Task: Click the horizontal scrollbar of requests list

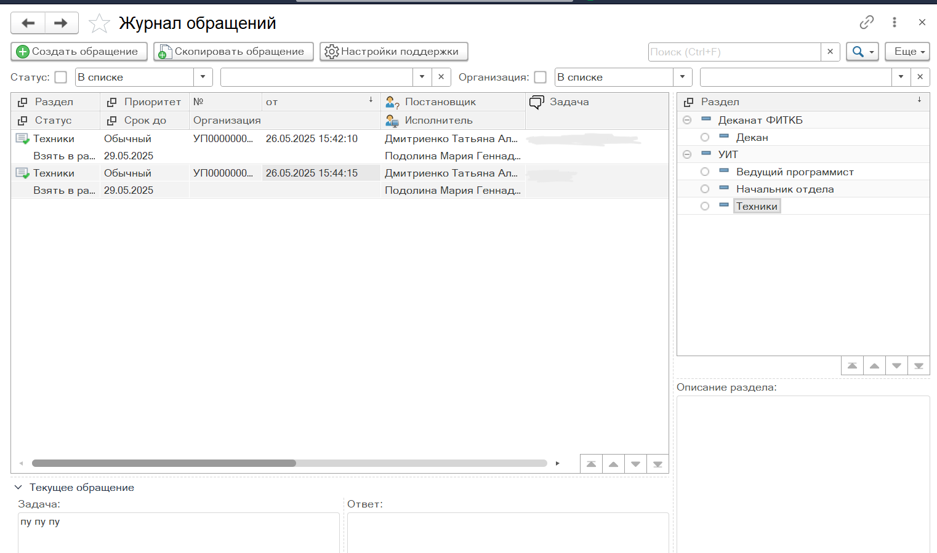Action: click(x=164, y=463)
